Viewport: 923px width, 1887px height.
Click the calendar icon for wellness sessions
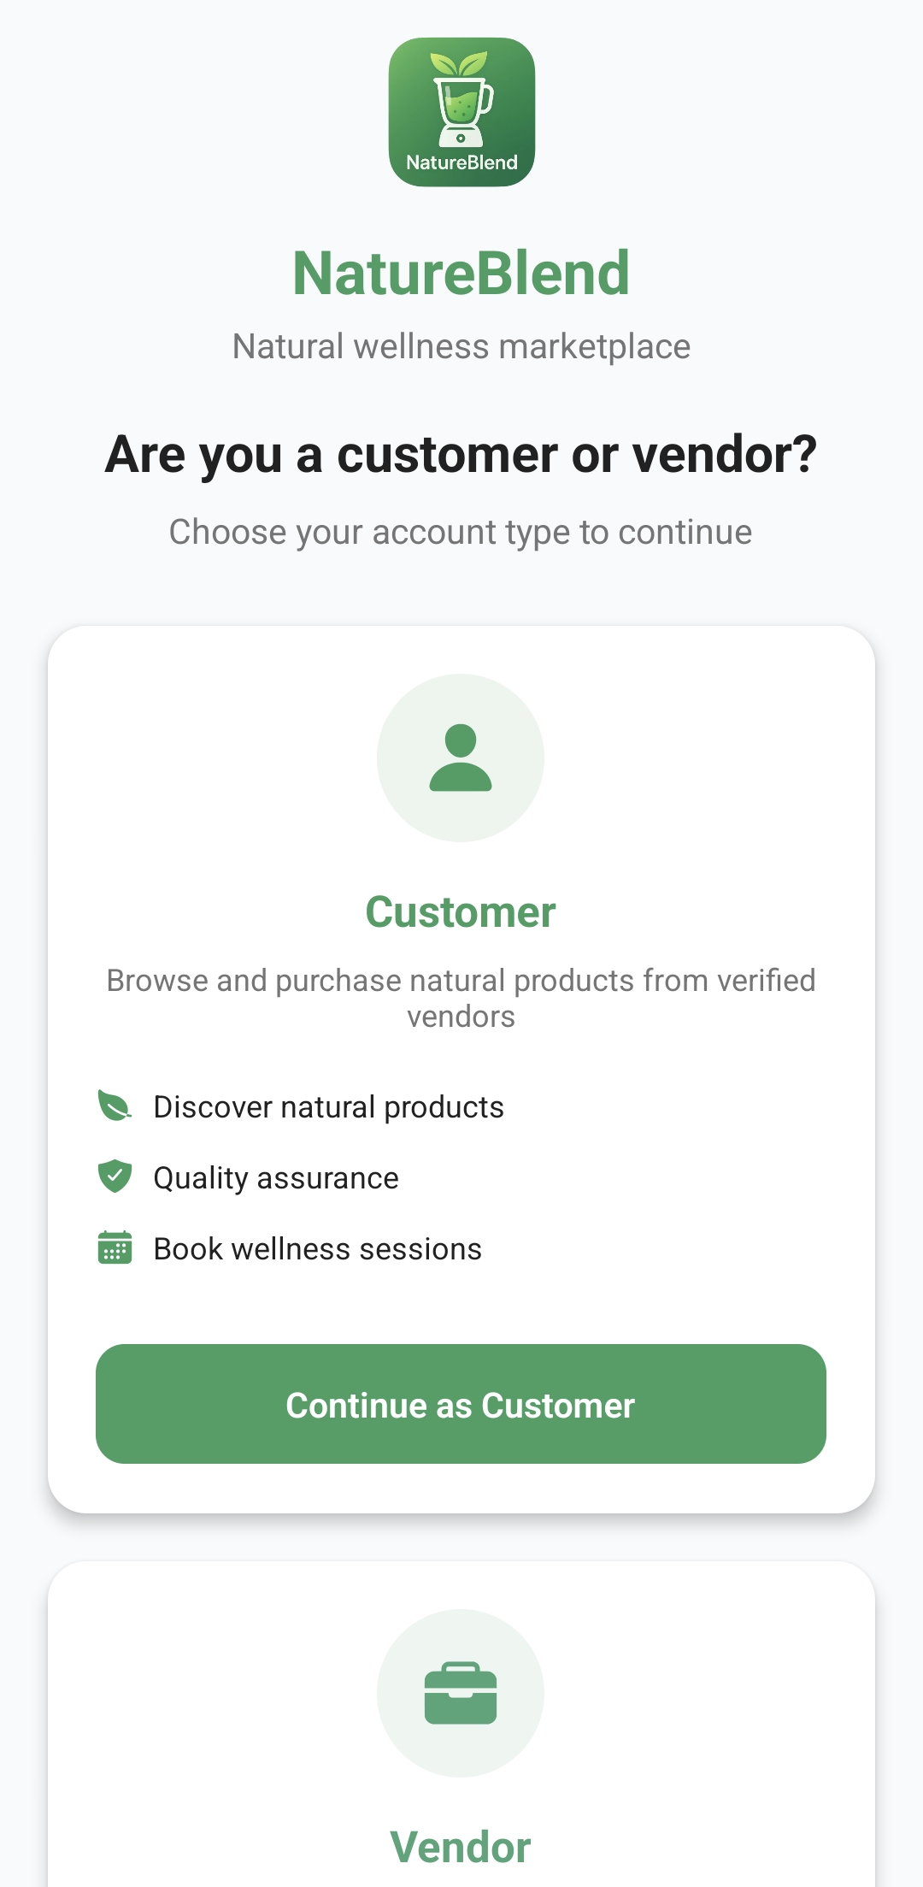(115, 1247)
